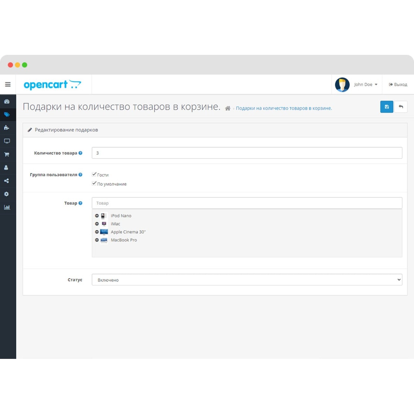The width and height of the screenshot is (414, 414).
Task: Click the Выход logout link
Action: [398, 84]
